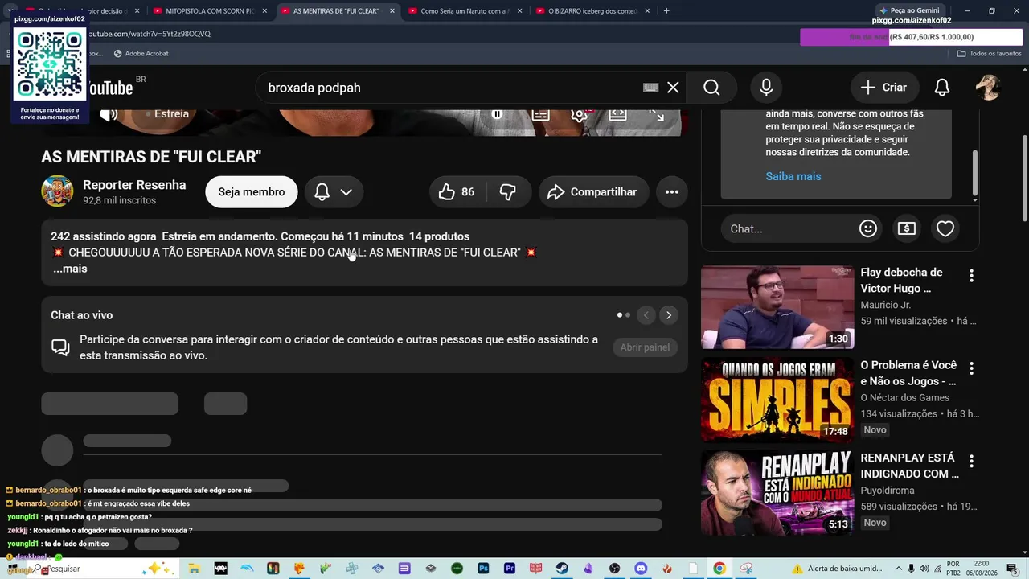
Task: Switch the player to theater mode
Action: [617, 114]
